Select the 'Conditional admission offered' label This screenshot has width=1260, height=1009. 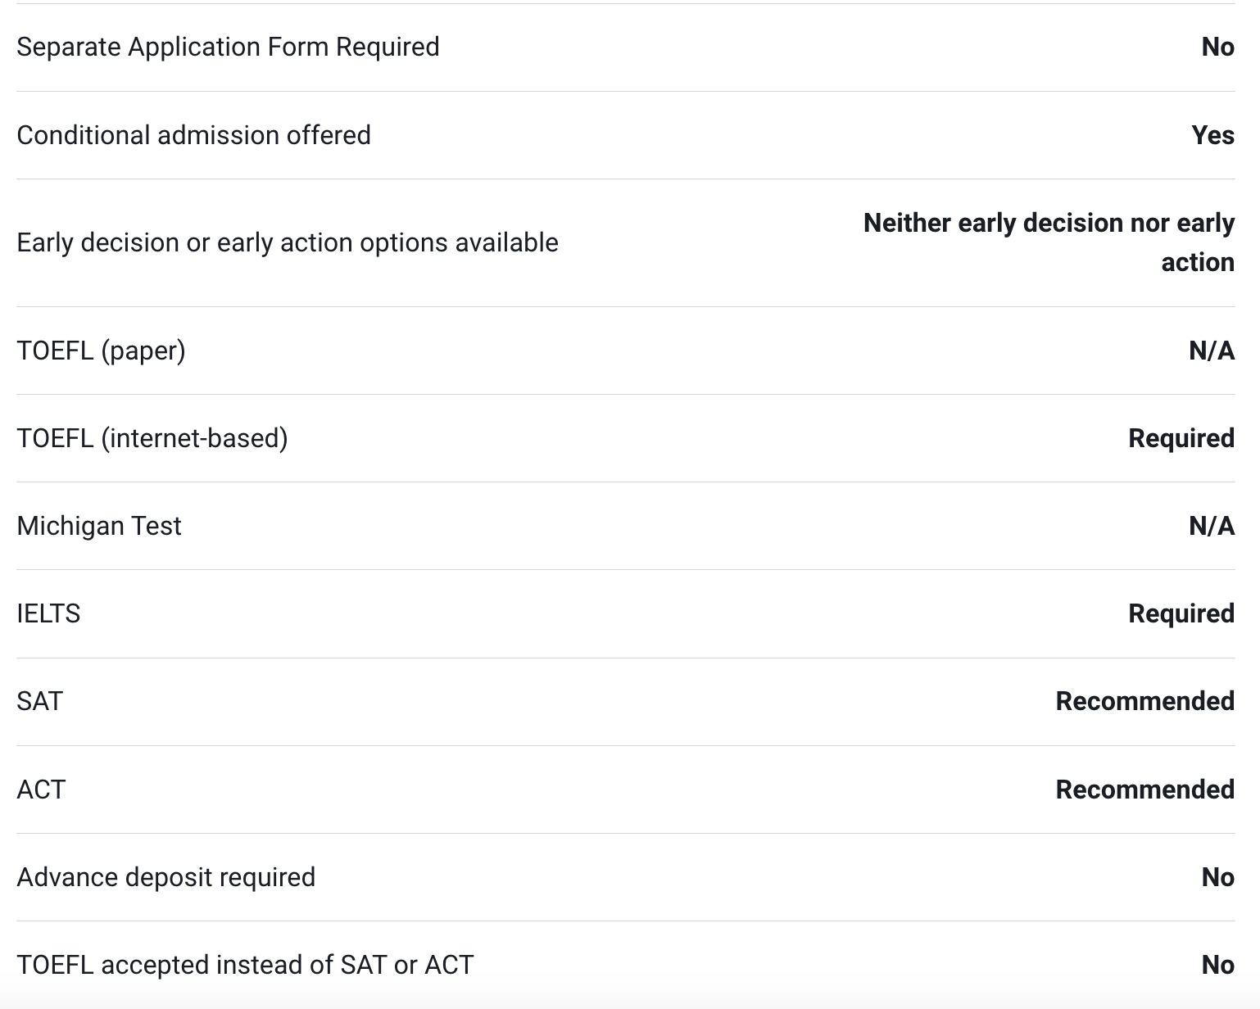tap(193, 135)
